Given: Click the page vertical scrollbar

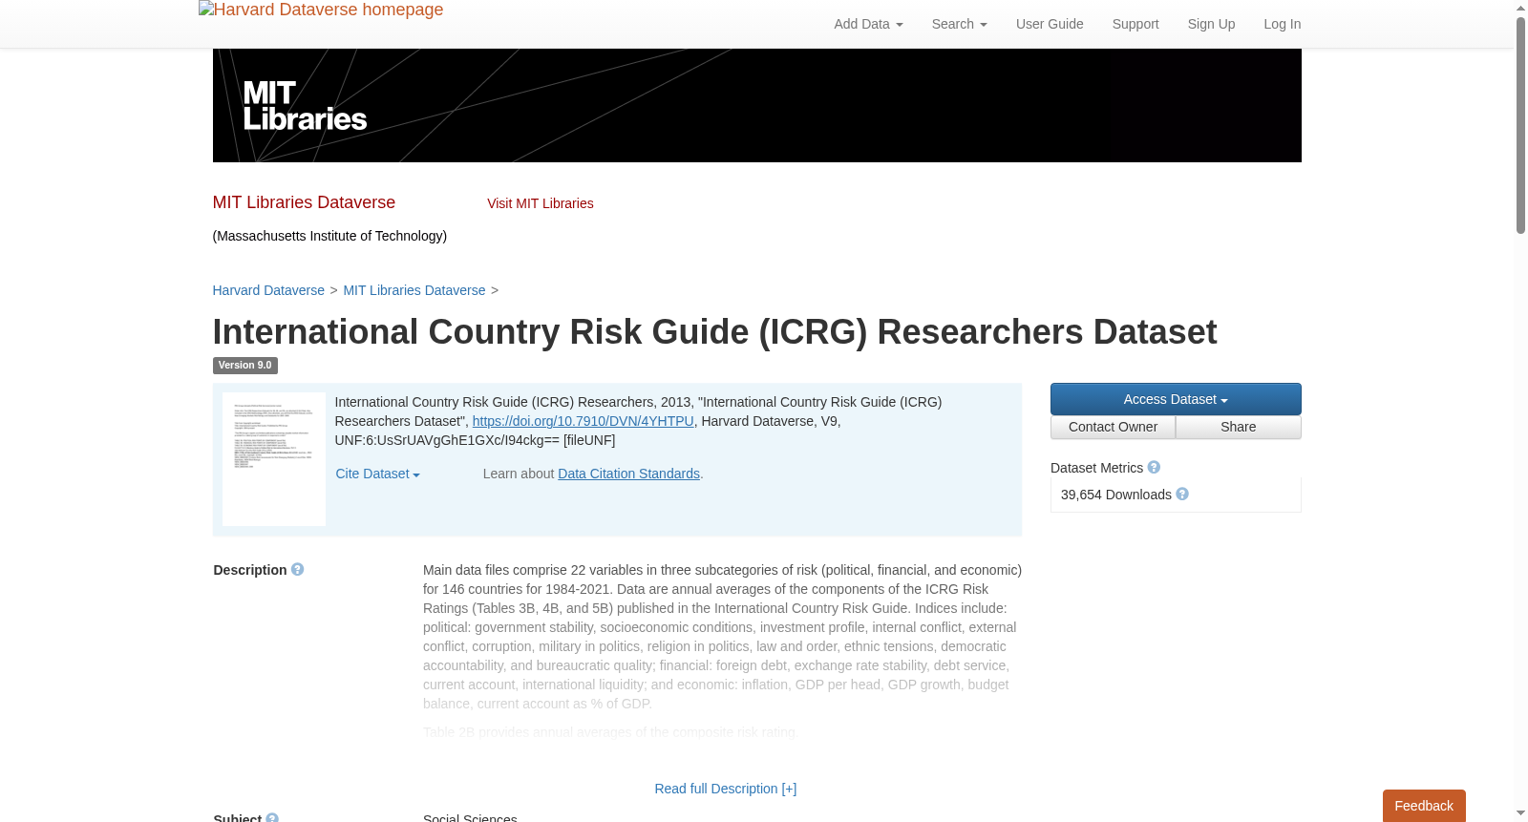Looking at the screenshot, I should coord(1520,125).
